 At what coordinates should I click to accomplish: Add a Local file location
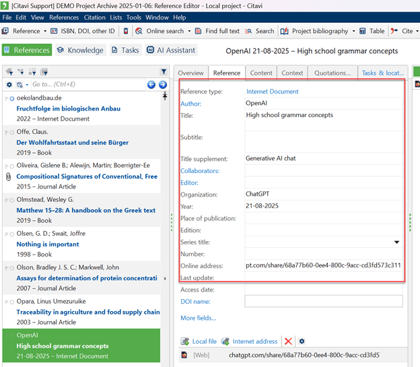point(199,341)
